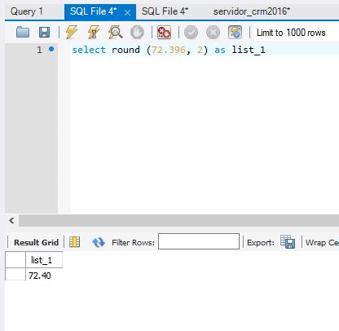Refresh results with the blue arrows icon
The image size is (339, 331).
pyautogui.click(x=99, y=242)
